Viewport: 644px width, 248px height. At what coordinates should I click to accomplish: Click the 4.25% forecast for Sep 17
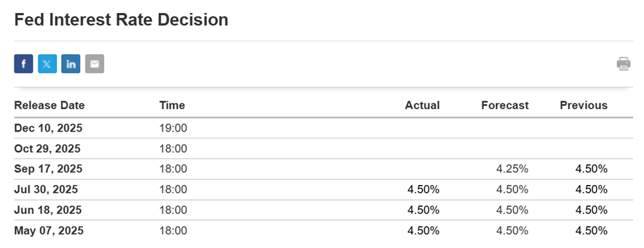click(x=512, y=169)
